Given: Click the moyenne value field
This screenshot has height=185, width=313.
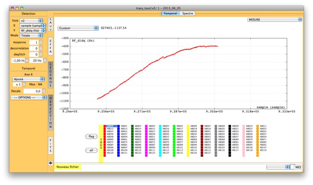Looking at the screenshot, I should [34, 42].
